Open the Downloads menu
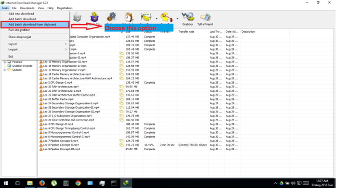The image size is (337, 189). click(x=27, y=8)
